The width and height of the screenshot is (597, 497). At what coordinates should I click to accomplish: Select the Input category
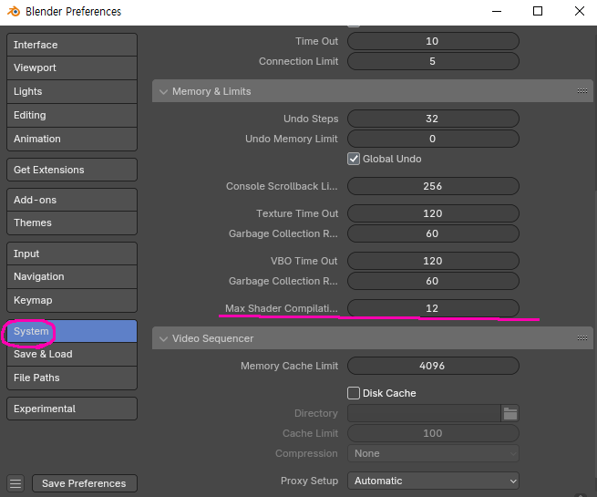[72, 254]
